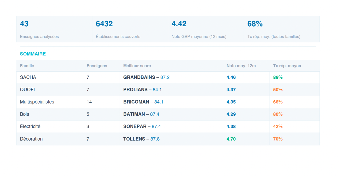The image size is (339, 177).
Task: Click the 4.42 average GBP rating
Action: click(x=179, y=24)
